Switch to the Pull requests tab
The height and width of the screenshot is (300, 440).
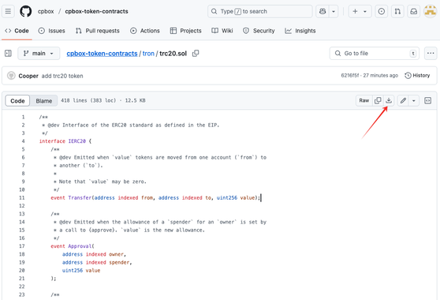click(98, 31)
